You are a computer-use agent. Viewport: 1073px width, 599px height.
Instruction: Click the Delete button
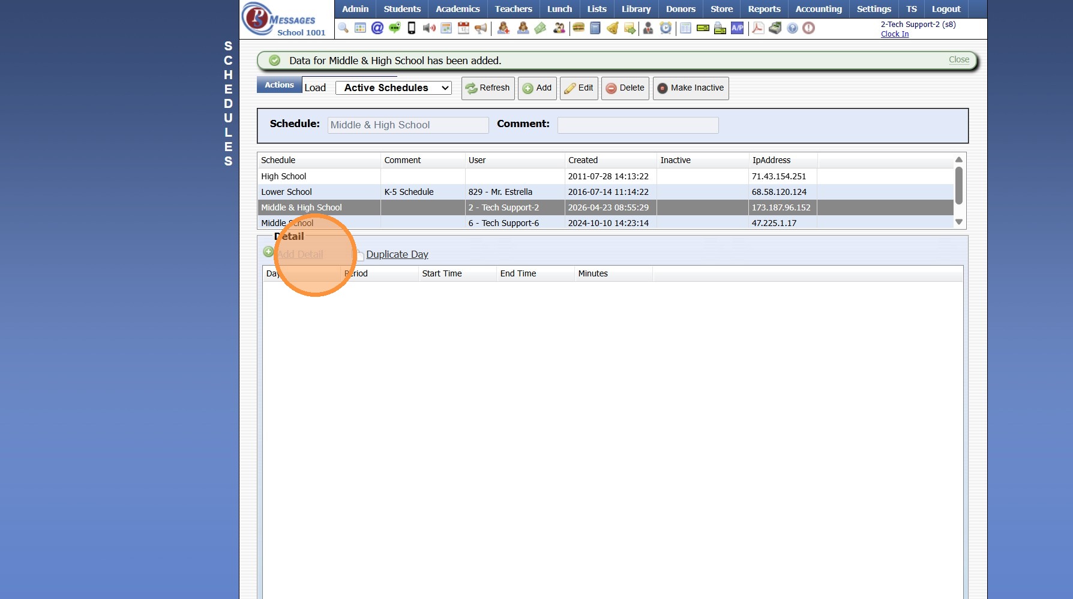[625, 88]
